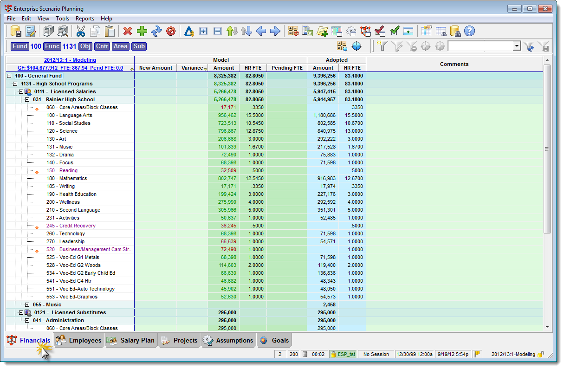Viewport: 564px width, 369px height.
Task: Open the Reports menu
Action: [x=84, y=19]
